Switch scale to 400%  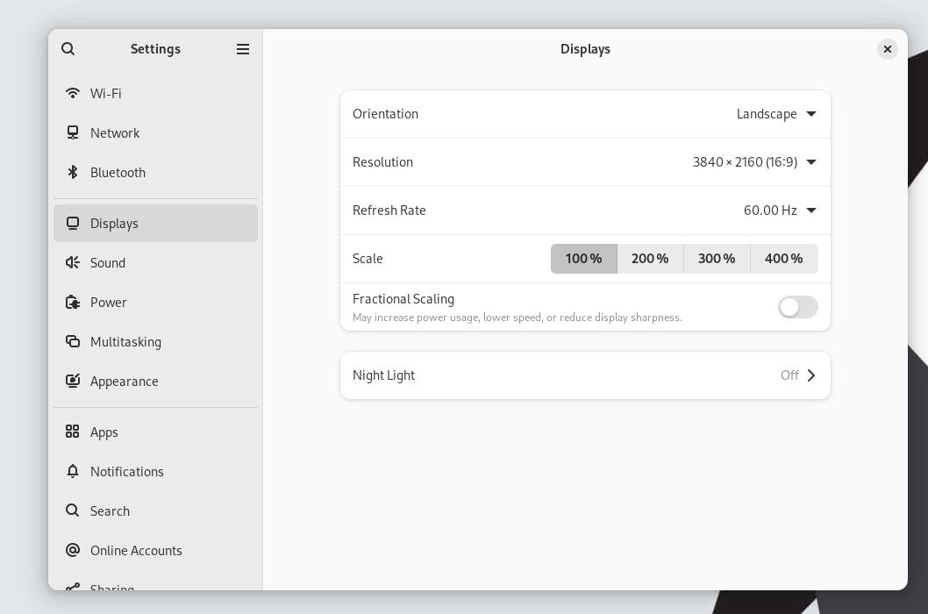click(783, 259)
